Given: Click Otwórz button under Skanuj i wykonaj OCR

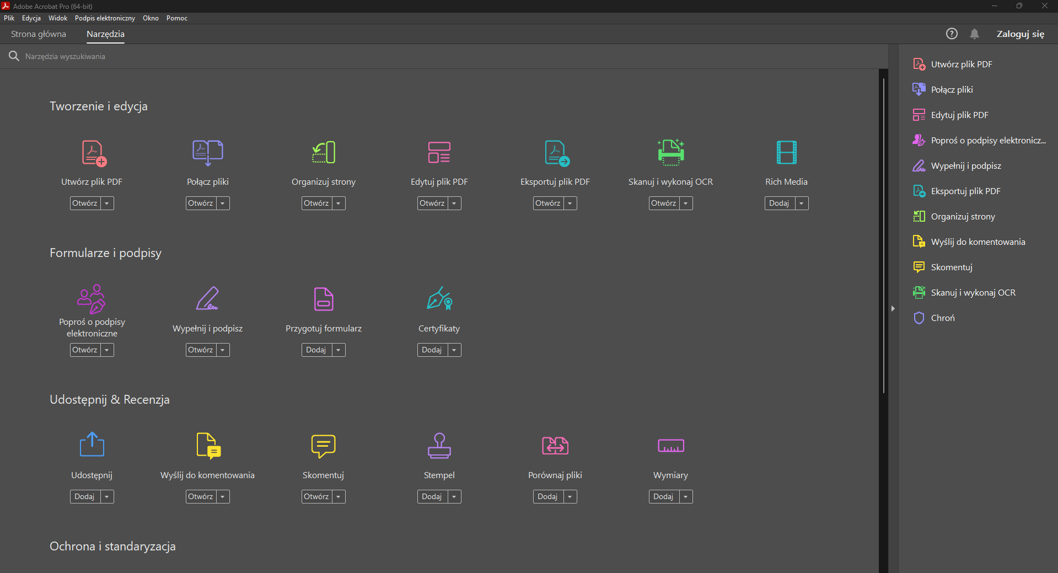Looking at the screenshot, I should tap(664, 204).
